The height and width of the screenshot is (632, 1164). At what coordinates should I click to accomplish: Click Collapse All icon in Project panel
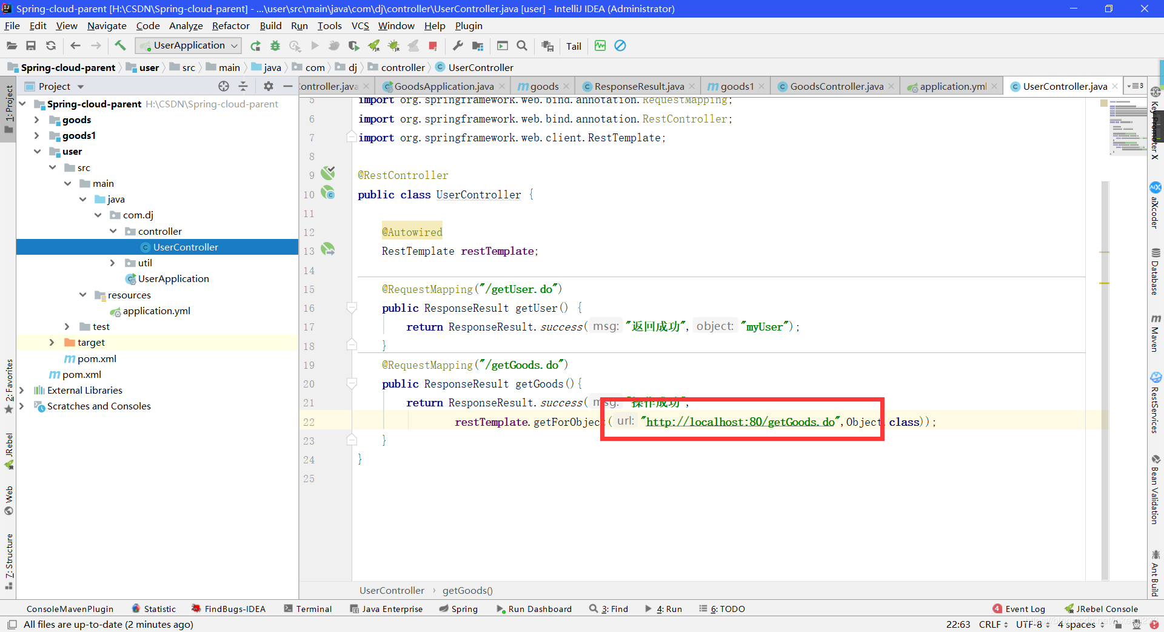[x=243, y=86]
